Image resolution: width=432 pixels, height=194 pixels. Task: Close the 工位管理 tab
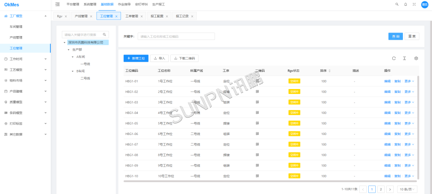coord(116,16)
